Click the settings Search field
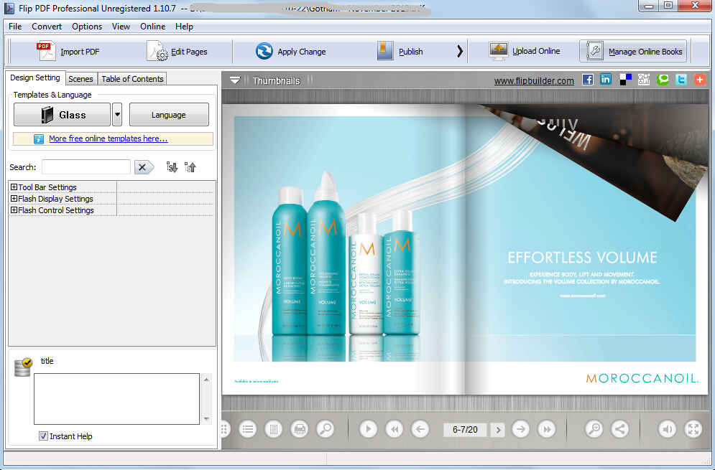This screenshot has height=470, width=715. coord(86,167)
